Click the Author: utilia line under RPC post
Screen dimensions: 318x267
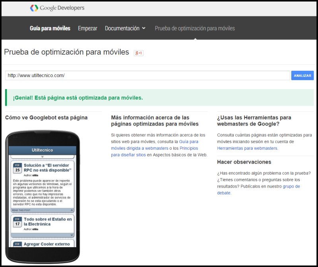(31, 175)
